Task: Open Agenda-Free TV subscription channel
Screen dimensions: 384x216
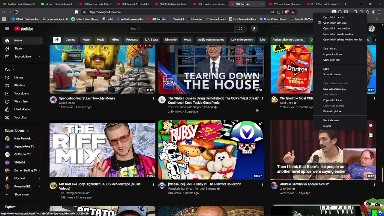Action: tap(23, 146)
